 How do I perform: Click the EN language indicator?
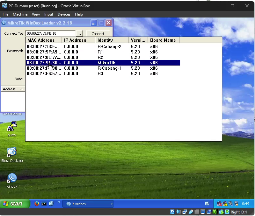click(207, 204)
